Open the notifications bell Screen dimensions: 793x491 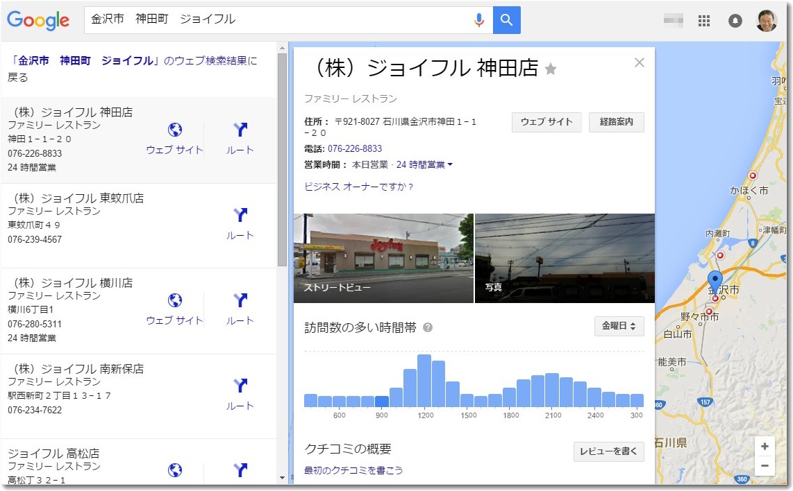tap(735, 21)
